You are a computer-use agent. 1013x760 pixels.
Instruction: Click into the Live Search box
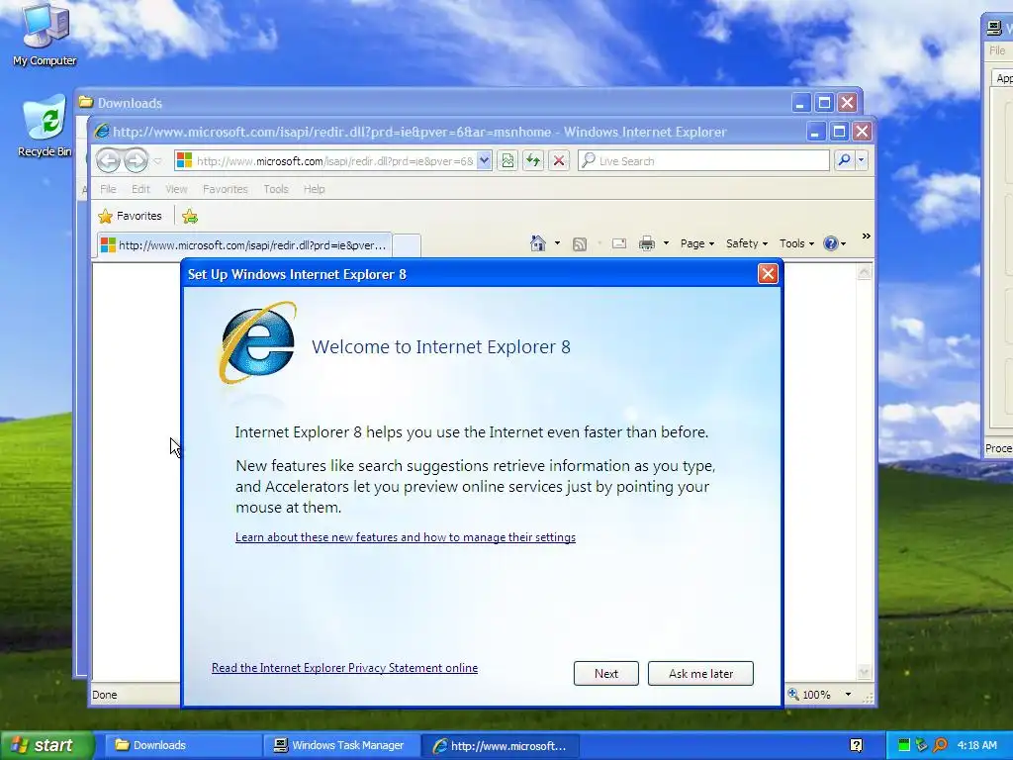pyautogui.click(x=703, y=161)
